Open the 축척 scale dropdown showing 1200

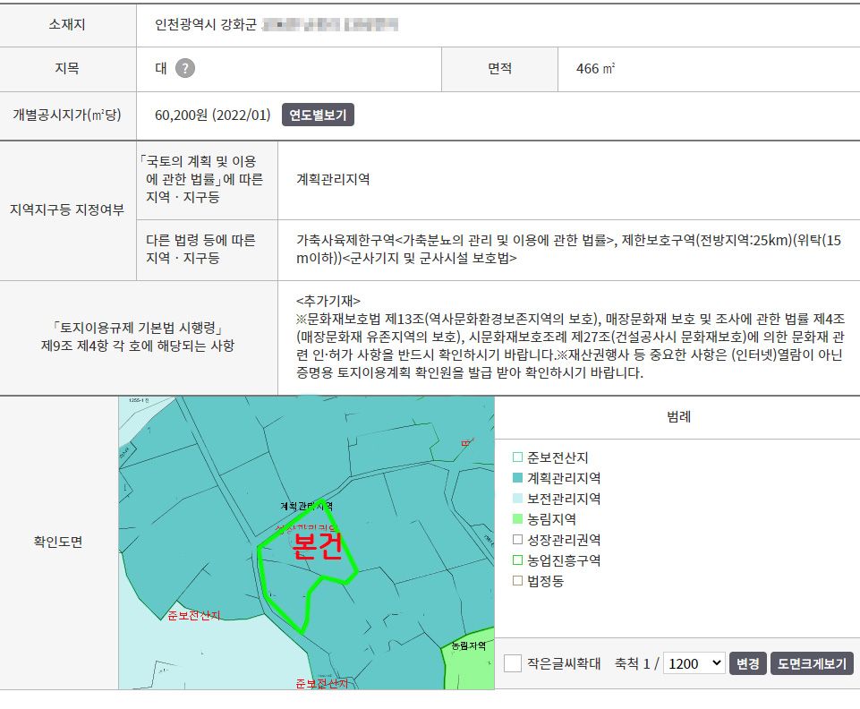[694, 663]
